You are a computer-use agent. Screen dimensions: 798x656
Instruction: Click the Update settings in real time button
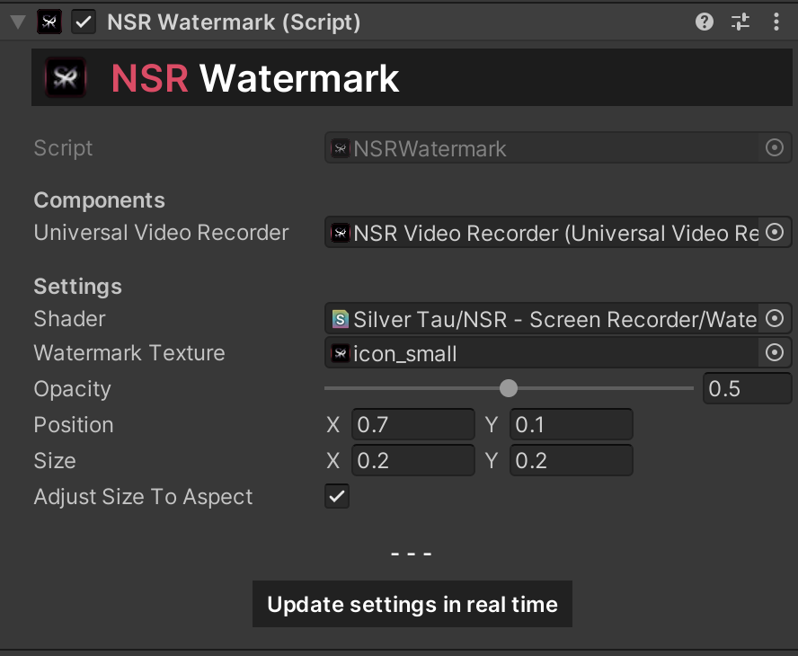click(412, 604)
